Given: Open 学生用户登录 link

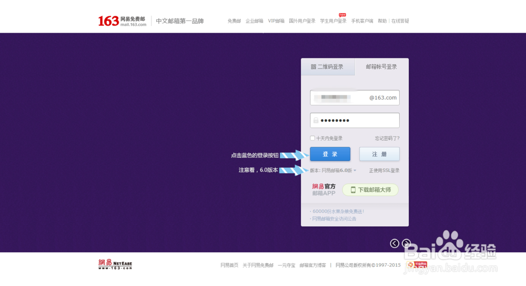Looking at the screenshot, I should (333, 21).
